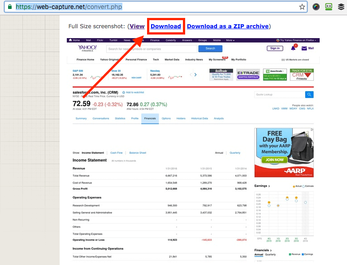Open the stacked layers extension icon

(x=341, y=7)
